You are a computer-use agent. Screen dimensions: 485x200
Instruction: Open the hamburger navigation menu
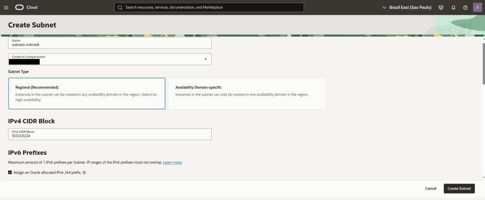(x=6, y=8)
